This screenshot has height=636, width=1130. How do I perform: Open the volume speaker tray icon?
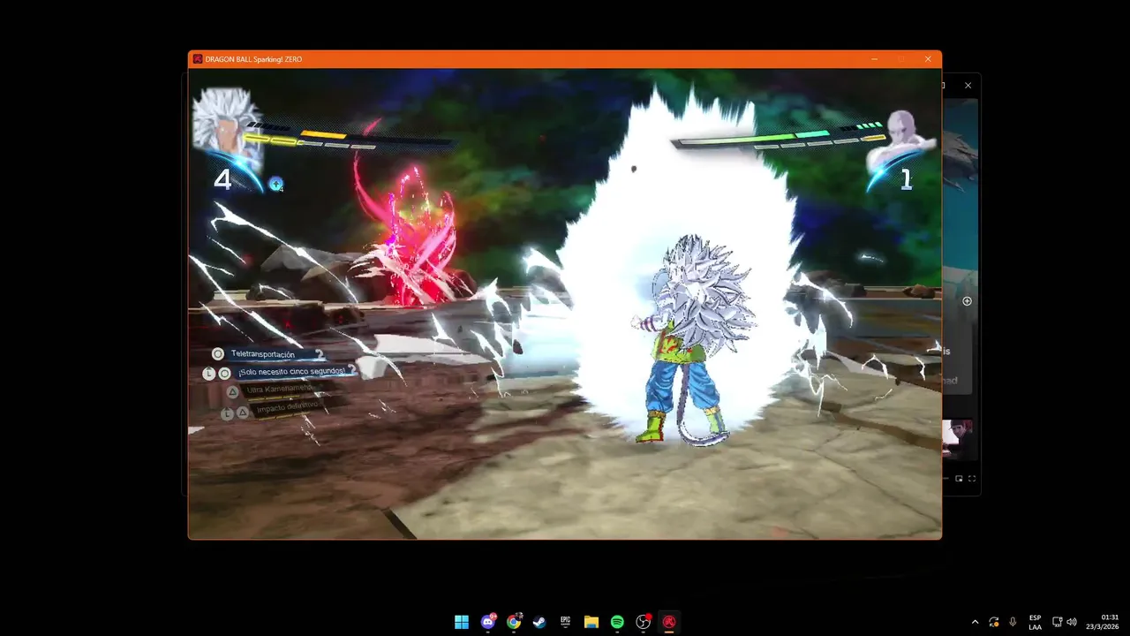tap(1072, 622)
